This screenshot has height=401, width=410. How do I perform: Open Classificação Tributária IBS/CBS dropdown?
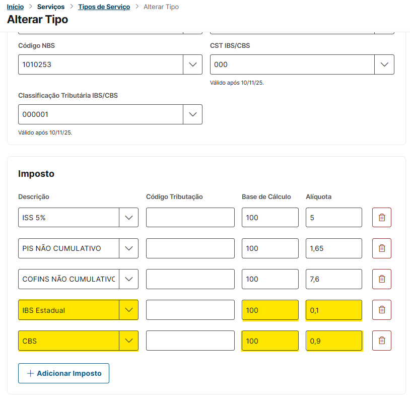192,114
